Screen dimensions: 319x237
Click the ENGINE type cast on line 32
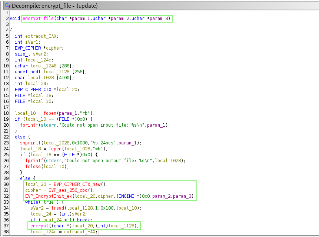click(126, 196)
